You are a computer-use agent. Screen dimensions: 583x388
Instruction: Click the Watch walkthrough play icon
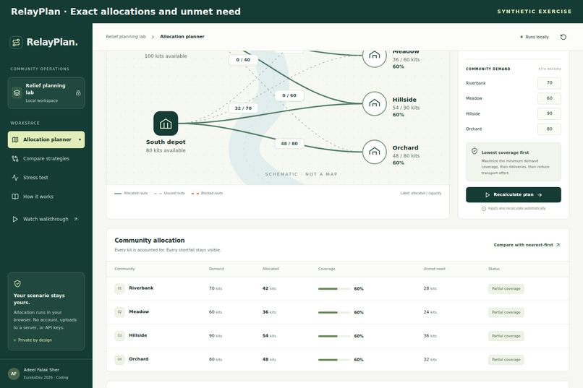15,219
